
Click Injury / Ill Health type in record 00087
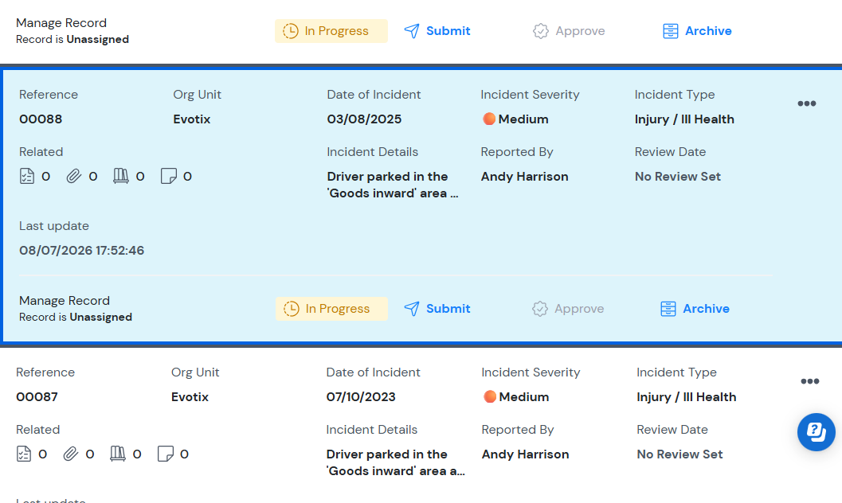click(x=687, y=397)
